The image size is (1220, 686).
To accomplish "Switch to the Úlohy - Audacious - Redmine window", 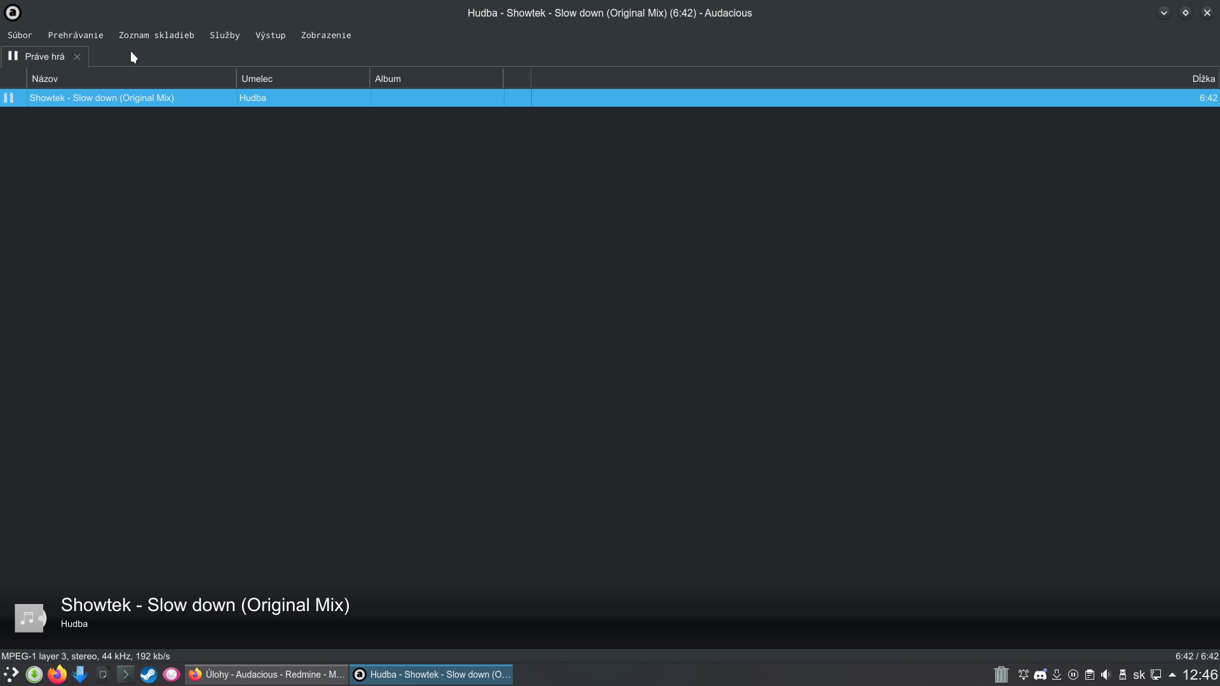I will point(267,675).
